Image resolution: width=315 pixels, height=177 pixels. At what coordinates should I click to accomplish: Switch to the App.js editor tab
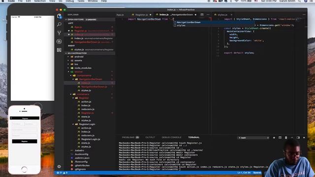pos(120,15)
